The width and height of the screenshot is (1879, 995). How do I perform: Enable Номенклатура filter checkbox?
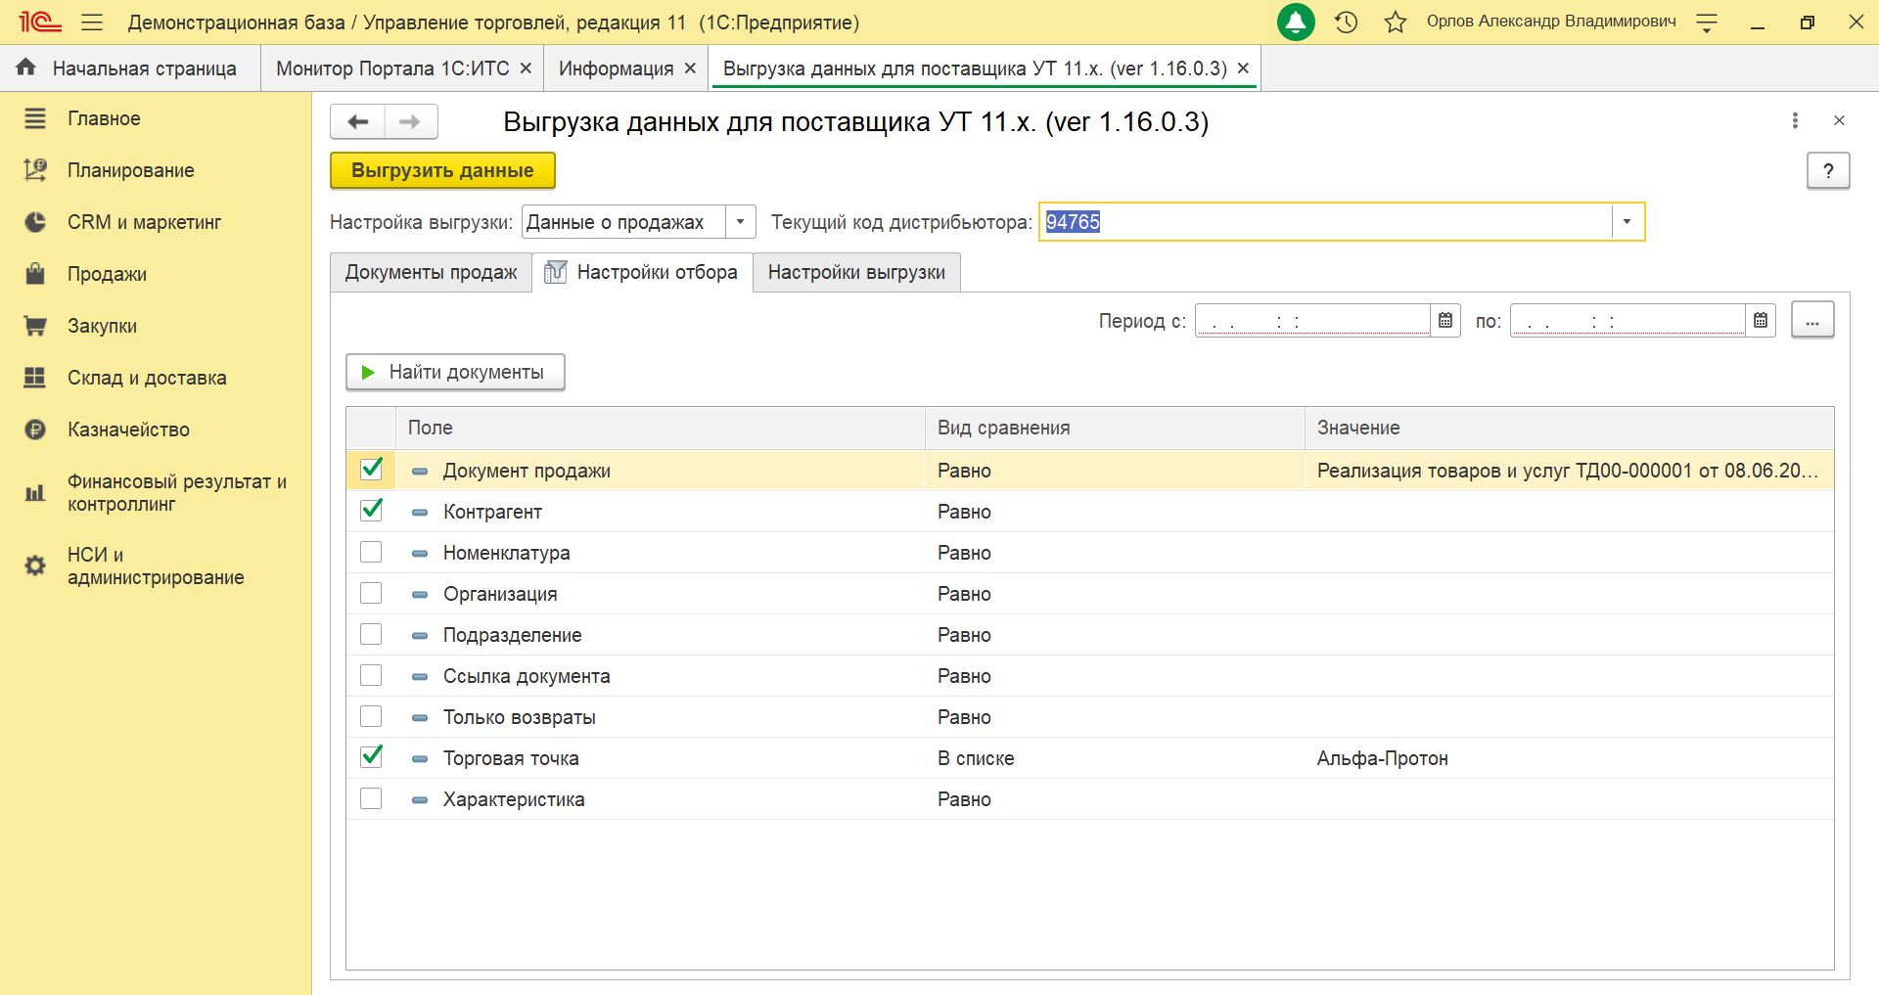(x=371, y=552)
